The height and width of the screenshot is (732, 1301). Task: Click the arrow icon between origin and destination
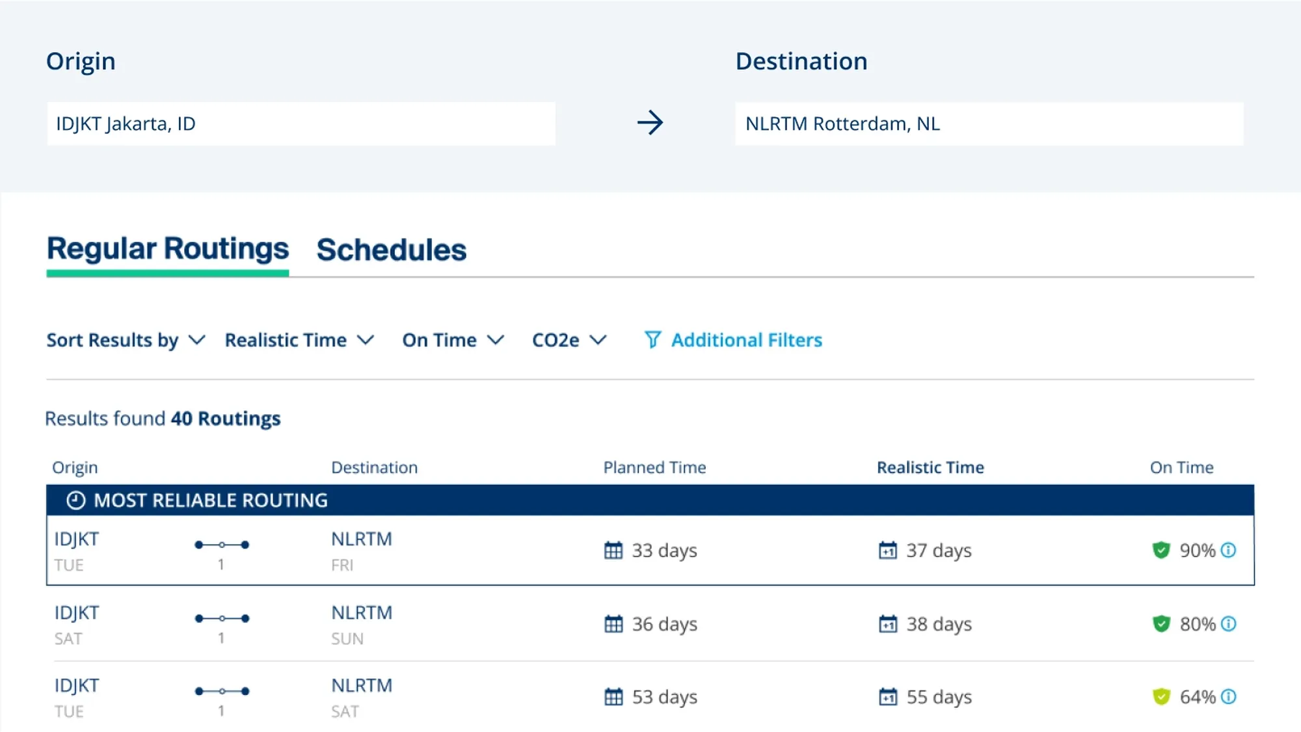point(650,122)
